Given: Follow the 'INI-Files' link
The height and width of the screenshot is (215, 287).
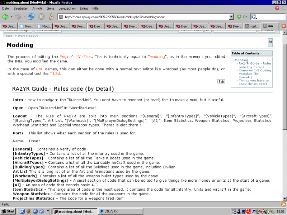Looking at the screenshot, I should point(84,57).
